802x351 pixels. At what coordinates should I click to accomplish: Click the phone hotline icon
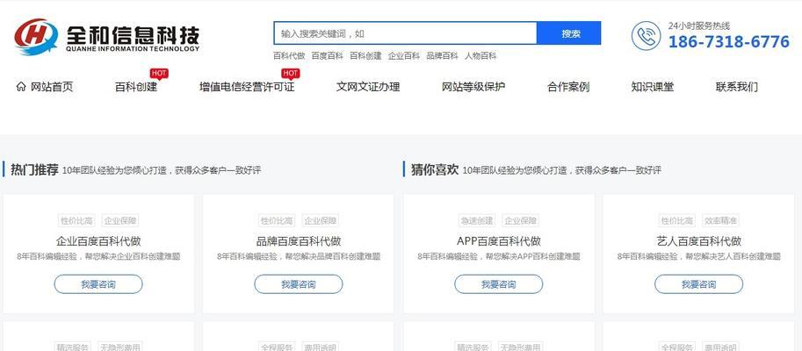coord(646,36)
